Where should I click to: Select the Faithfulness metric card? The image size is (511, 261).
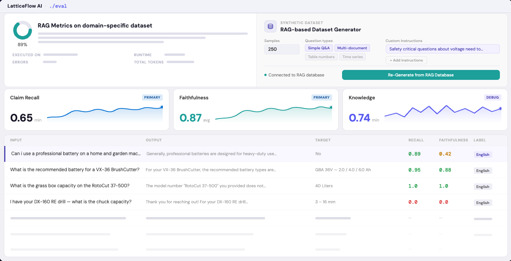pos(255,110)
